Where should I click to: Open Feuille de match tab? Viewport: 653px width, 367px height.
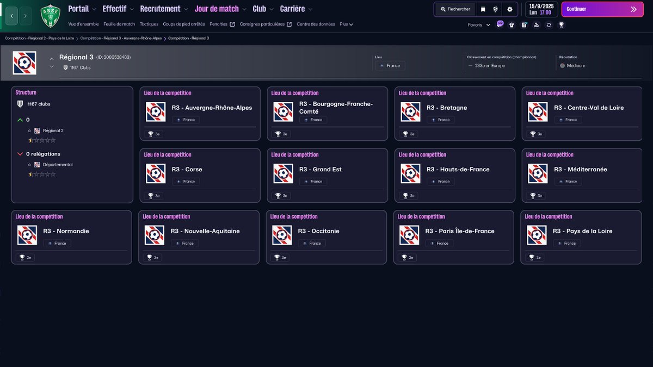click(x=119, y=24)
